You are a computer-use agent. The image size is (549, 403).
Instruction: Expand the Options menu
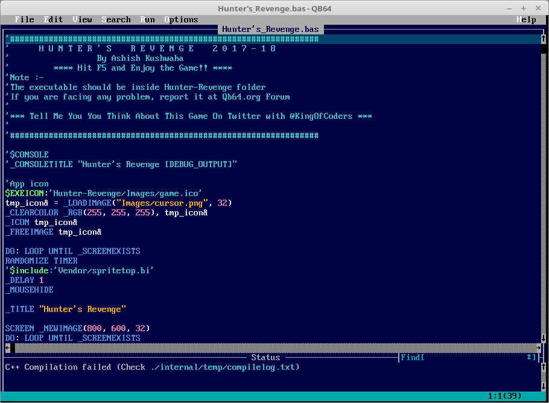click(x=181, y=19)
